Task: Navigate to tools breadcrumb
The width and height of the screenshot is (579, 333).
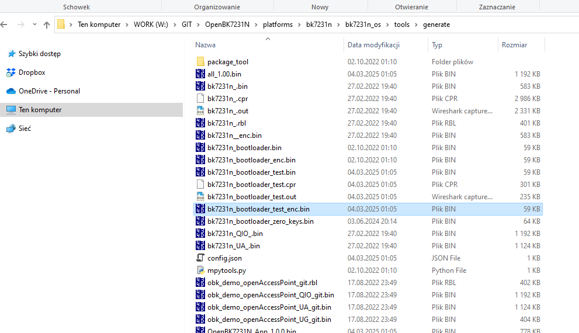Action: pyautogui.click(x=402, y=25)
